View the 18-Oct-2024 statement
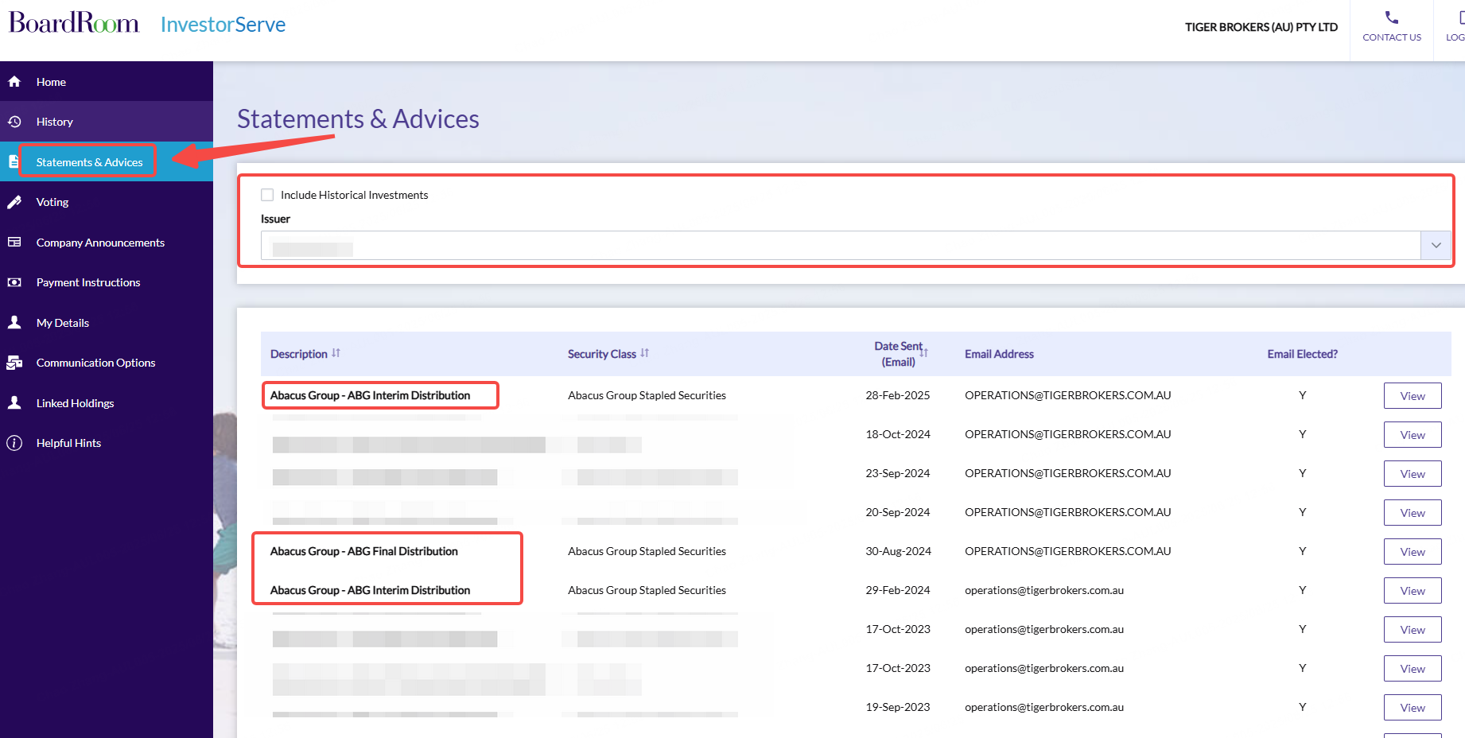This screenshot has width=1465, height=738. [x=1413, y=435]
